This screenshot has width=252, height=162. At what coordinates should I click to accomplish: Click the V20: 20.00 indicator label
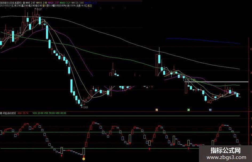click(38, 113)
